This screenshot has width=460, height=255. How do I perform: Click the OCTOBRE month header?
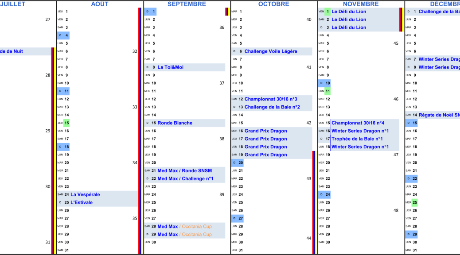pyautogui.click(x=274, y=4)
